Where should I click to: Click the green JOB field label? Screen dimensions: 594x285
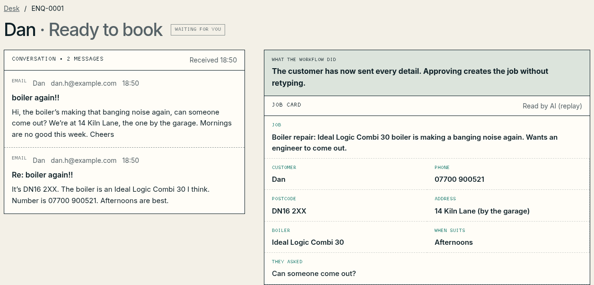[x=277, y=125]
